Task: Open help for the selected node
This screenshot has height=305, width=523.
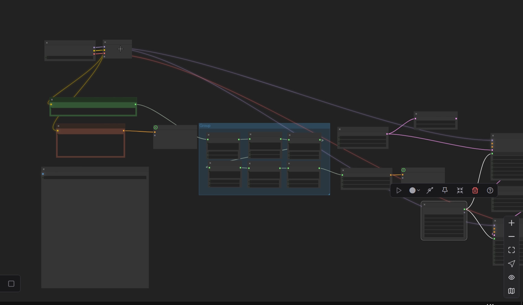Action: point(490,190)
